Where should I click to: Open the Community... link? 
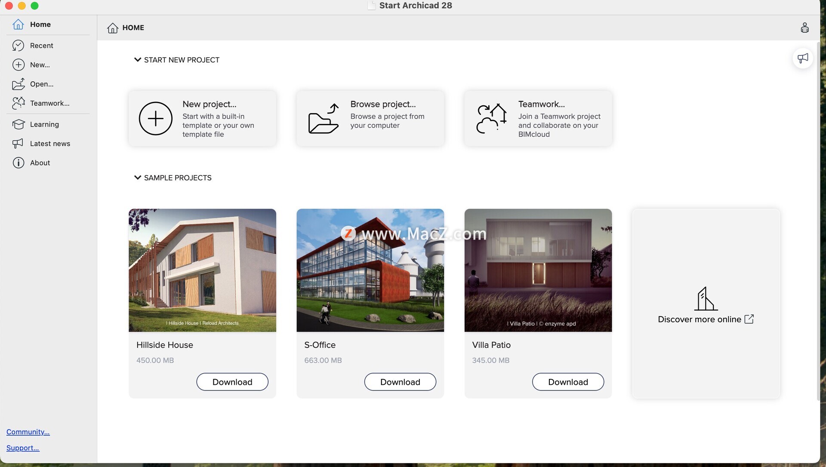point(28,432)
